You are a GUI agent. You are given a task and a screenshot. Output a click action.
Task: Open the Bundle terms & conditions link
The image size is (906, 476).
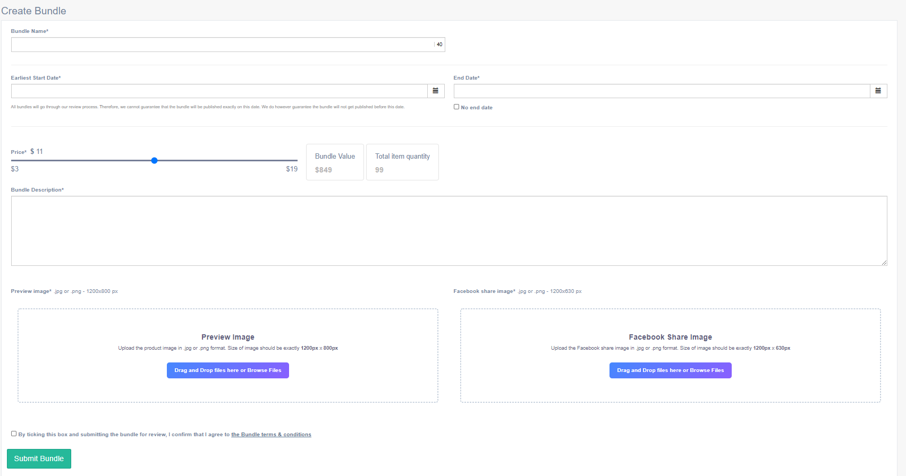271,435
